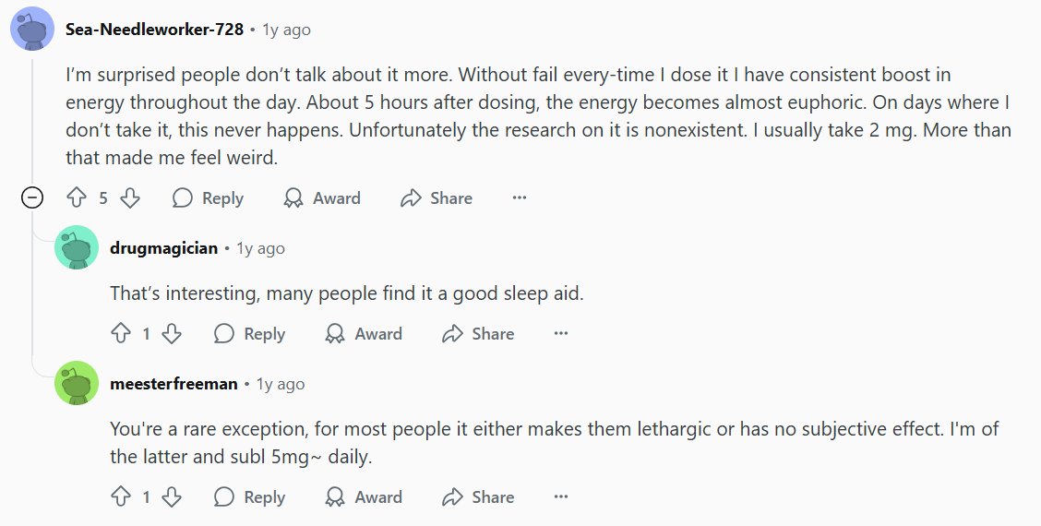This screenshot has width=1041, height=526.
Task: Open more options on Sea-Needleworker-728's comment
Action: pyautogui.click(x=520, y=197)
